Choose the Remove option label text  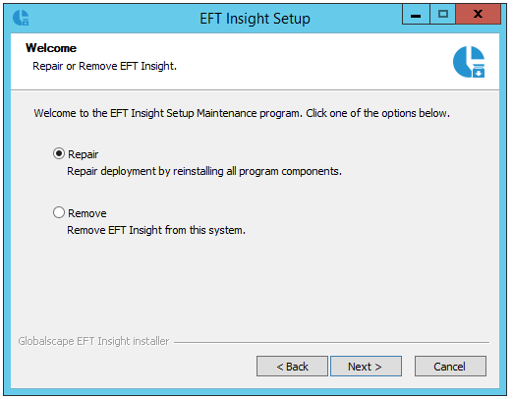coord(87,213)
